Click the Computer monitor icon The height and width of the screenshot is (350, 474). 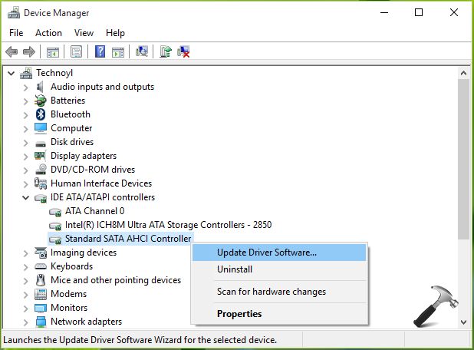point(41,128)
